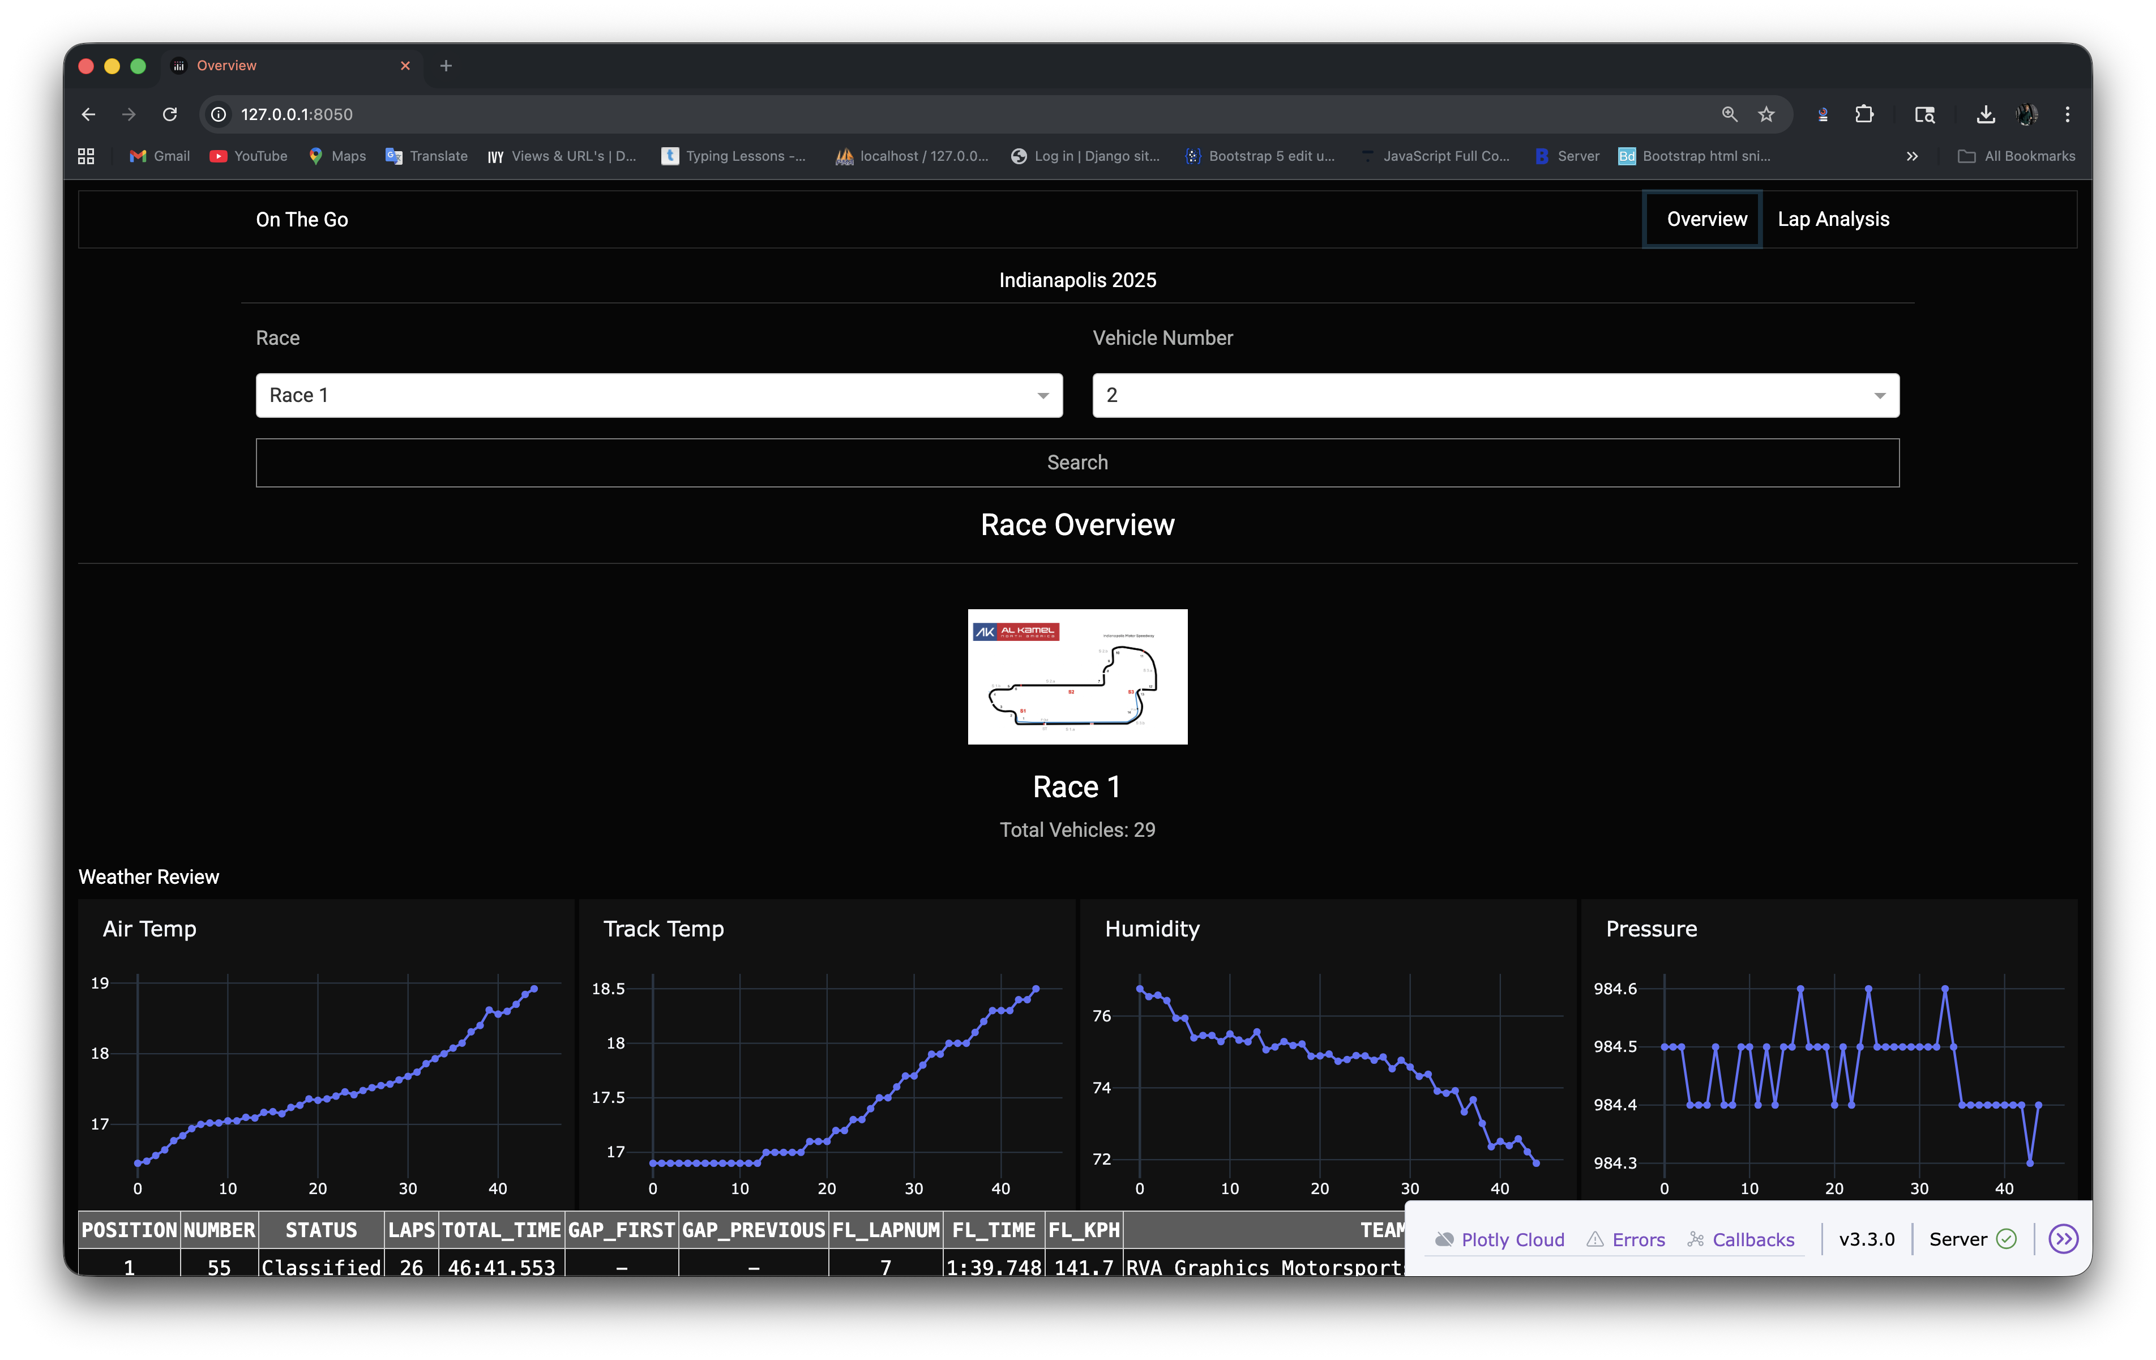Click the bookmark star icon
Image resolution: width=2156 pixels, height=1360 pixels.
[1766, 114]
